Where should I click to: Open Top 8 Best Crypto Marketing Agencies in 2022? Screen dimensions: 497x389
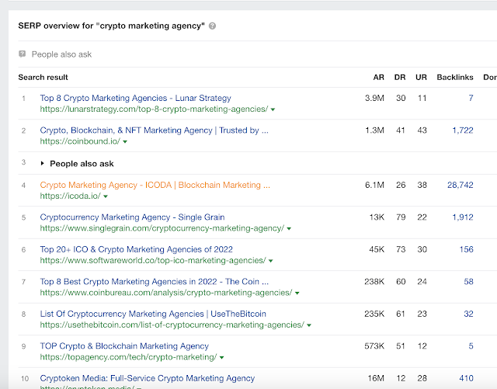(x=154, y=282)
